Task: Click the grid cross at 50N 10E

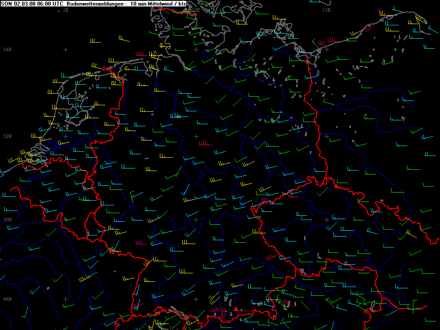Action: point(196,220)
